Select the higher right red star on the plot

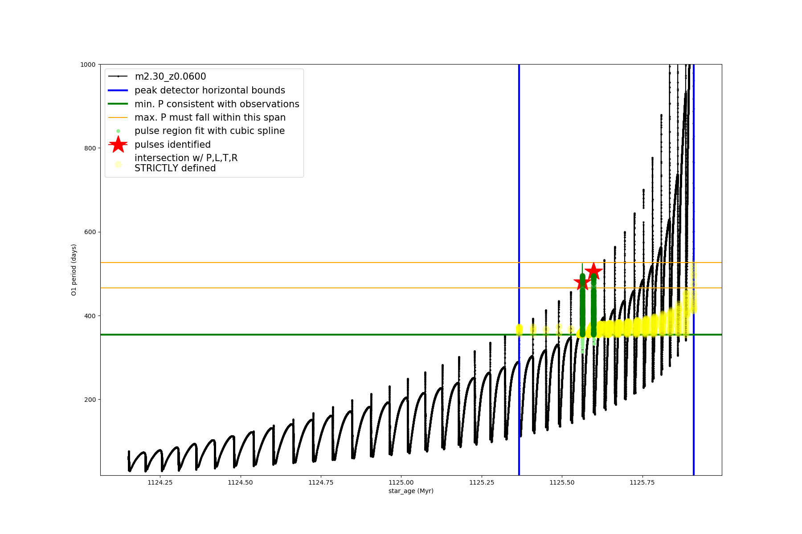(x=593, y=271)
